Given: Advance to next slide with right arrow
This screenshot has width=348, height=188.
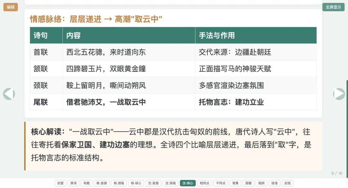Looking at the screenshot, I should (339, 94).
